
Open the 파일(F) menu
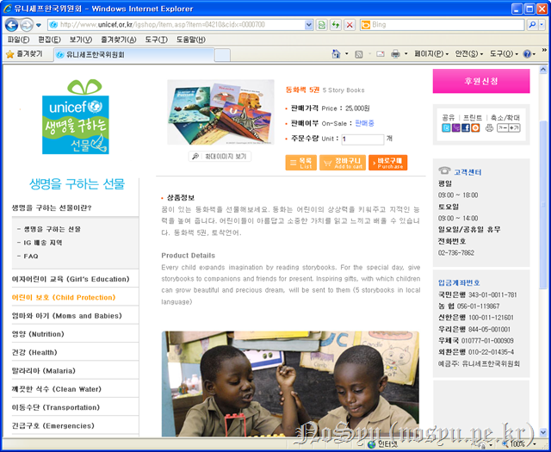pos(18,40)
